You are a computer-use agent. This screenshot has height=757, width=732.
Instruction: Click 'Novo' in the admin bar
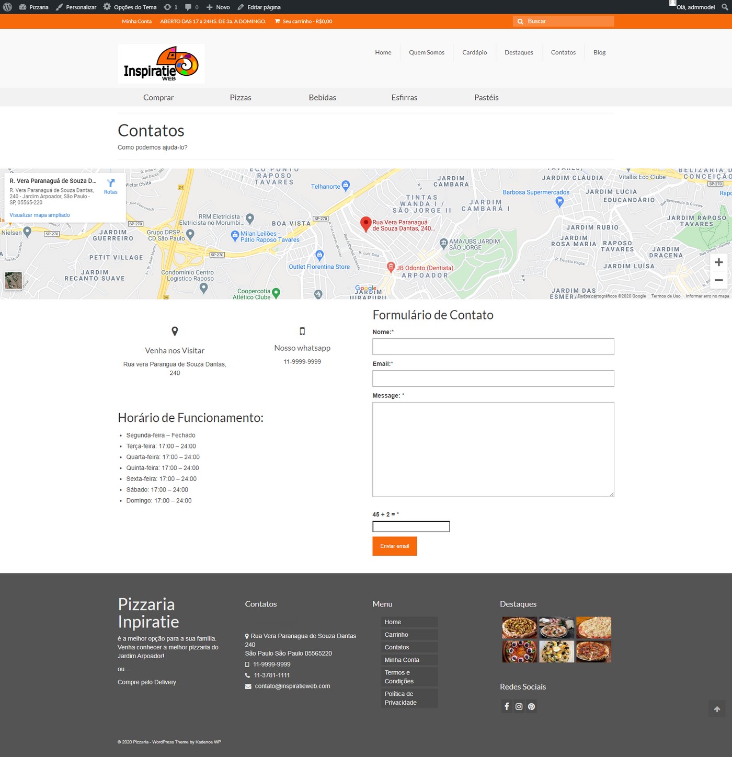point(218,7)
